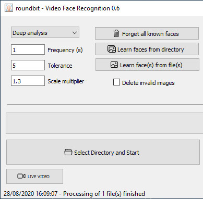Click the picture icon on Learn from files
203x199 pixels.
click(114, 65)
